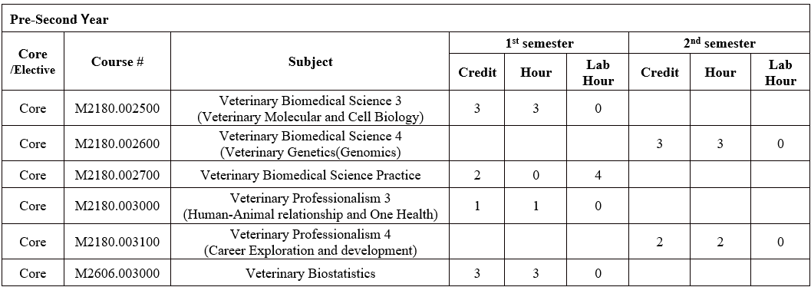Click course number M2180.002600
This screenshot has height=287, width=811.
(117, 143)
